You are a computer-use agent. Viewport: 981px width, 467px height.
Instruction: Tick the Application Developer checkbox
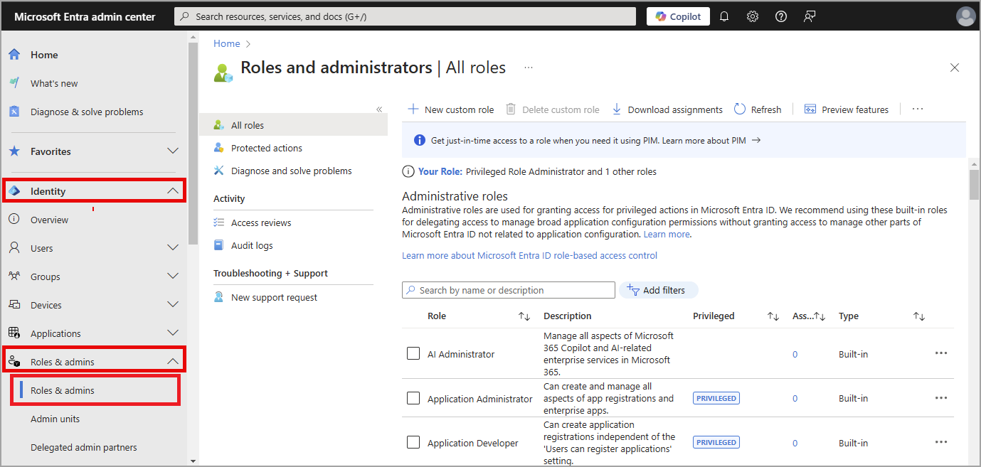point(413,442)
